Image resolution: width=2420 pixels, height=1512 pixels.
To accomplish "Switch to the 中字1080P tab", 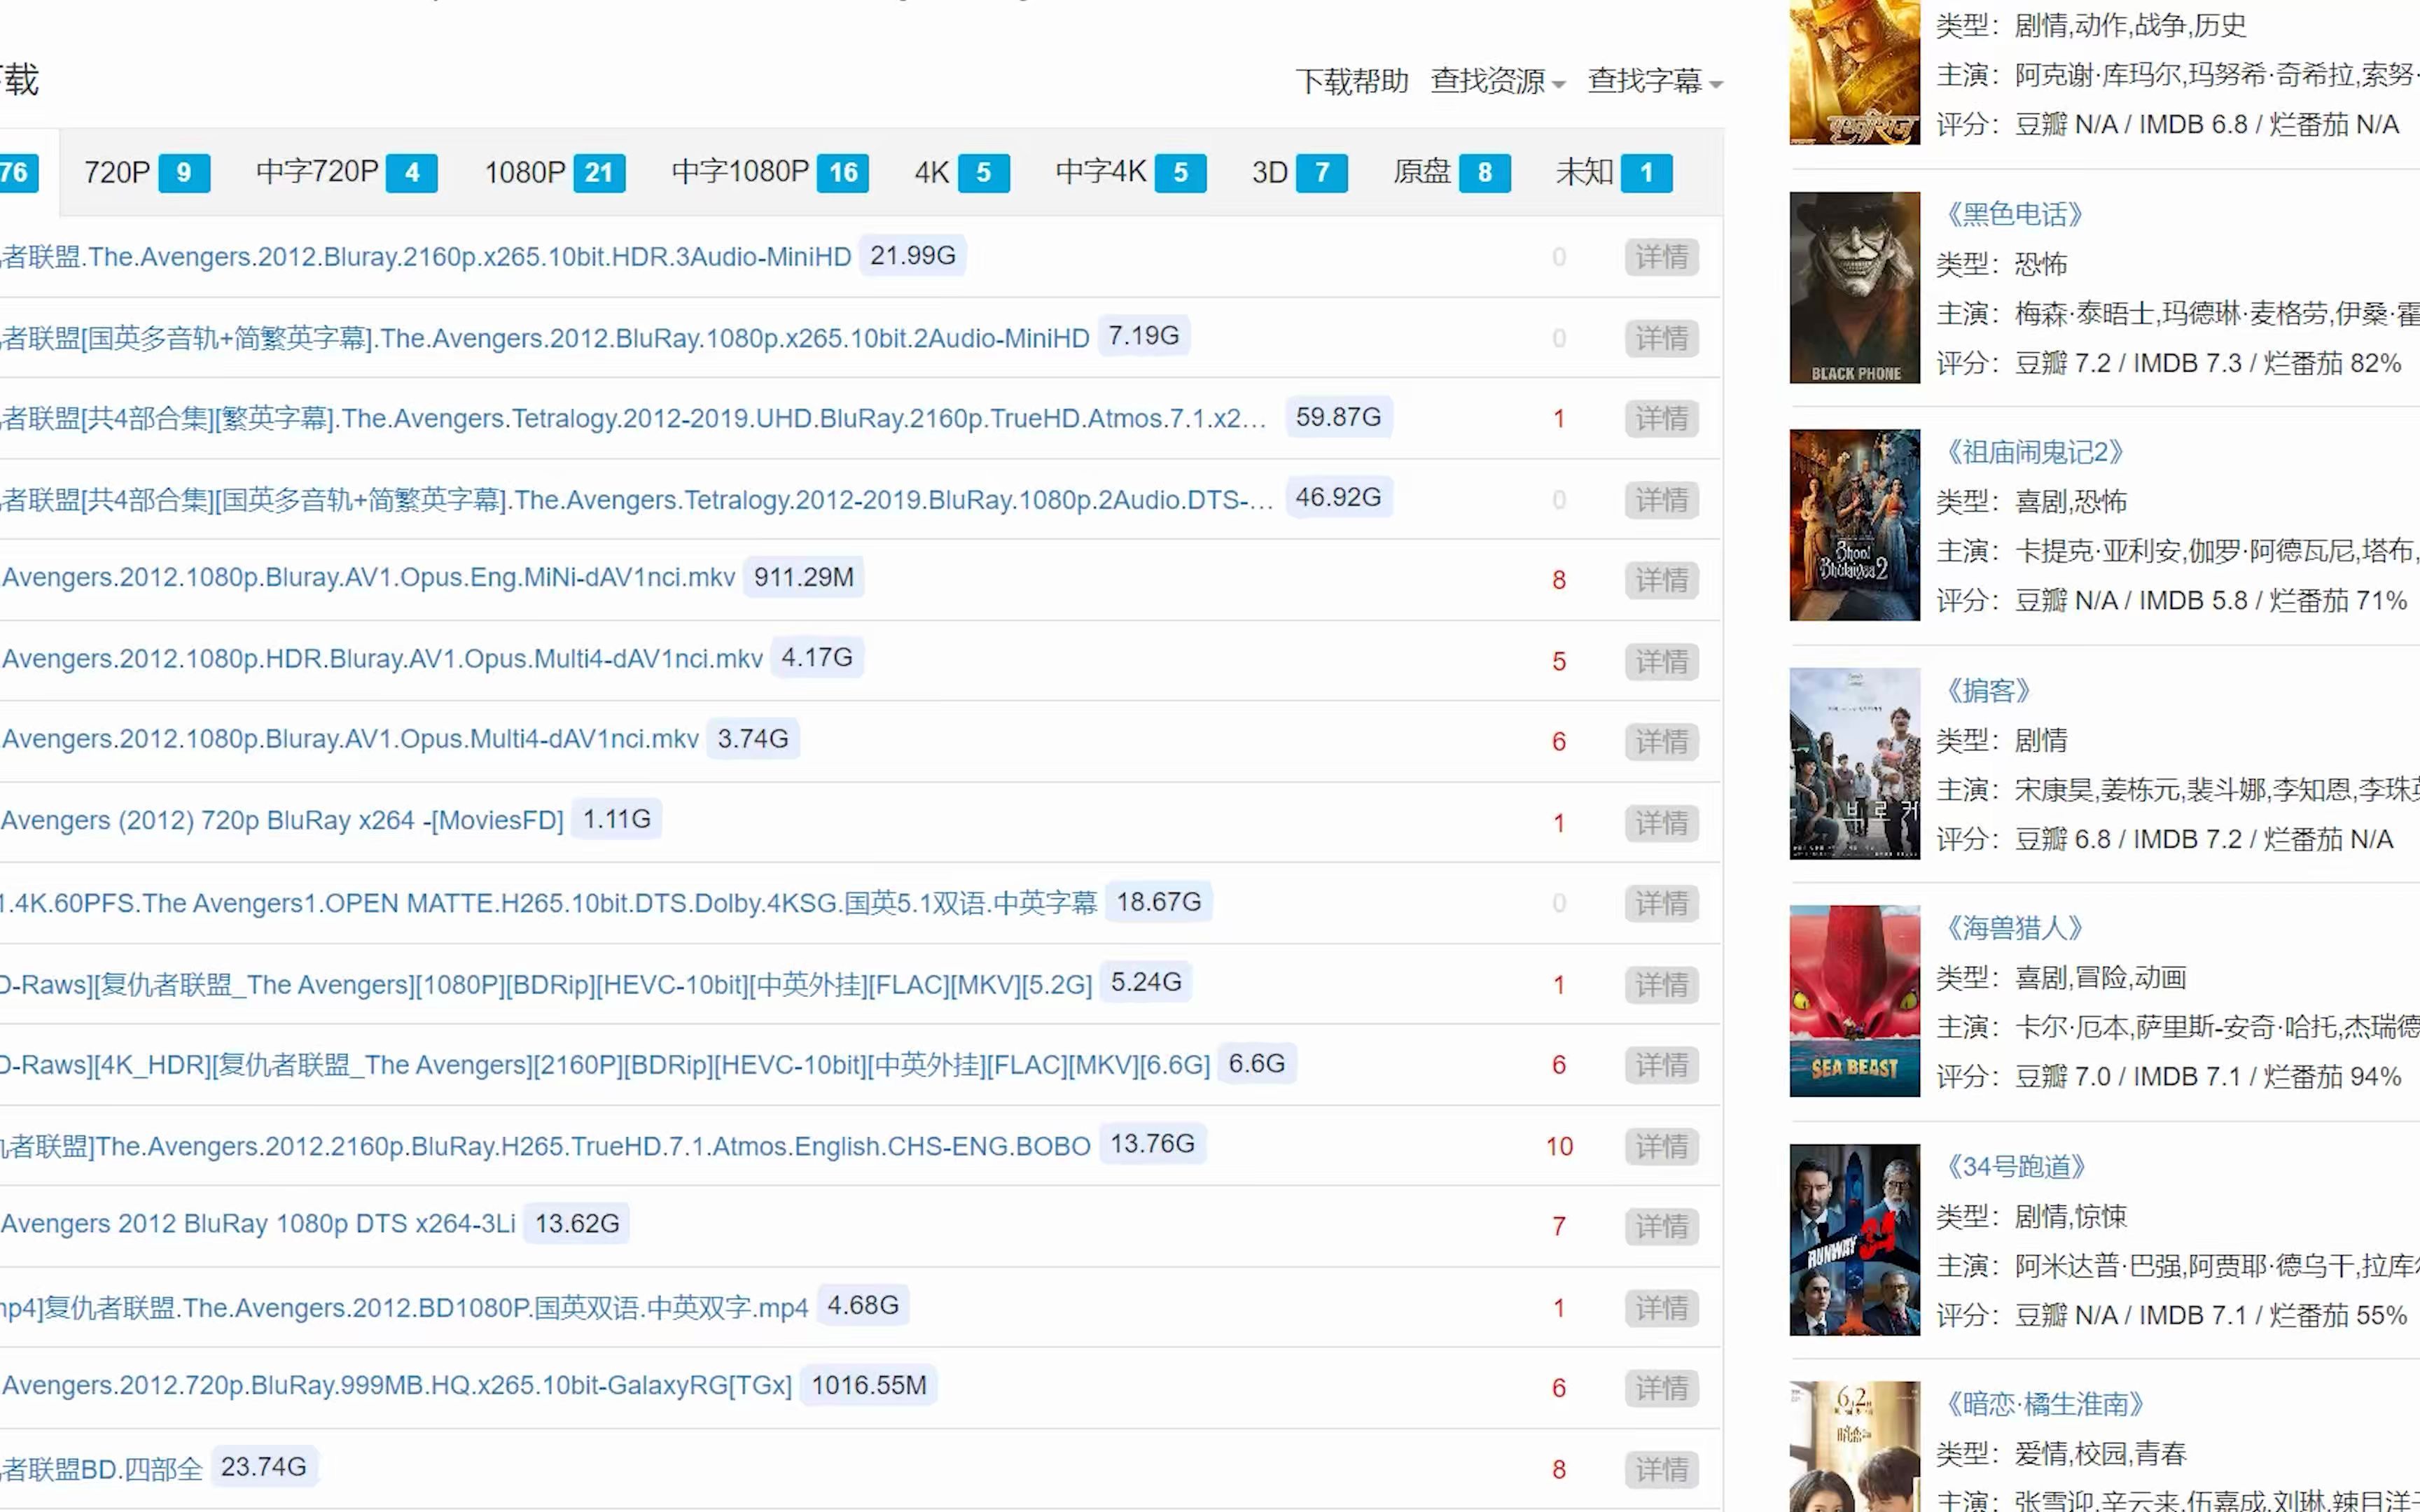I will point(770,172).
